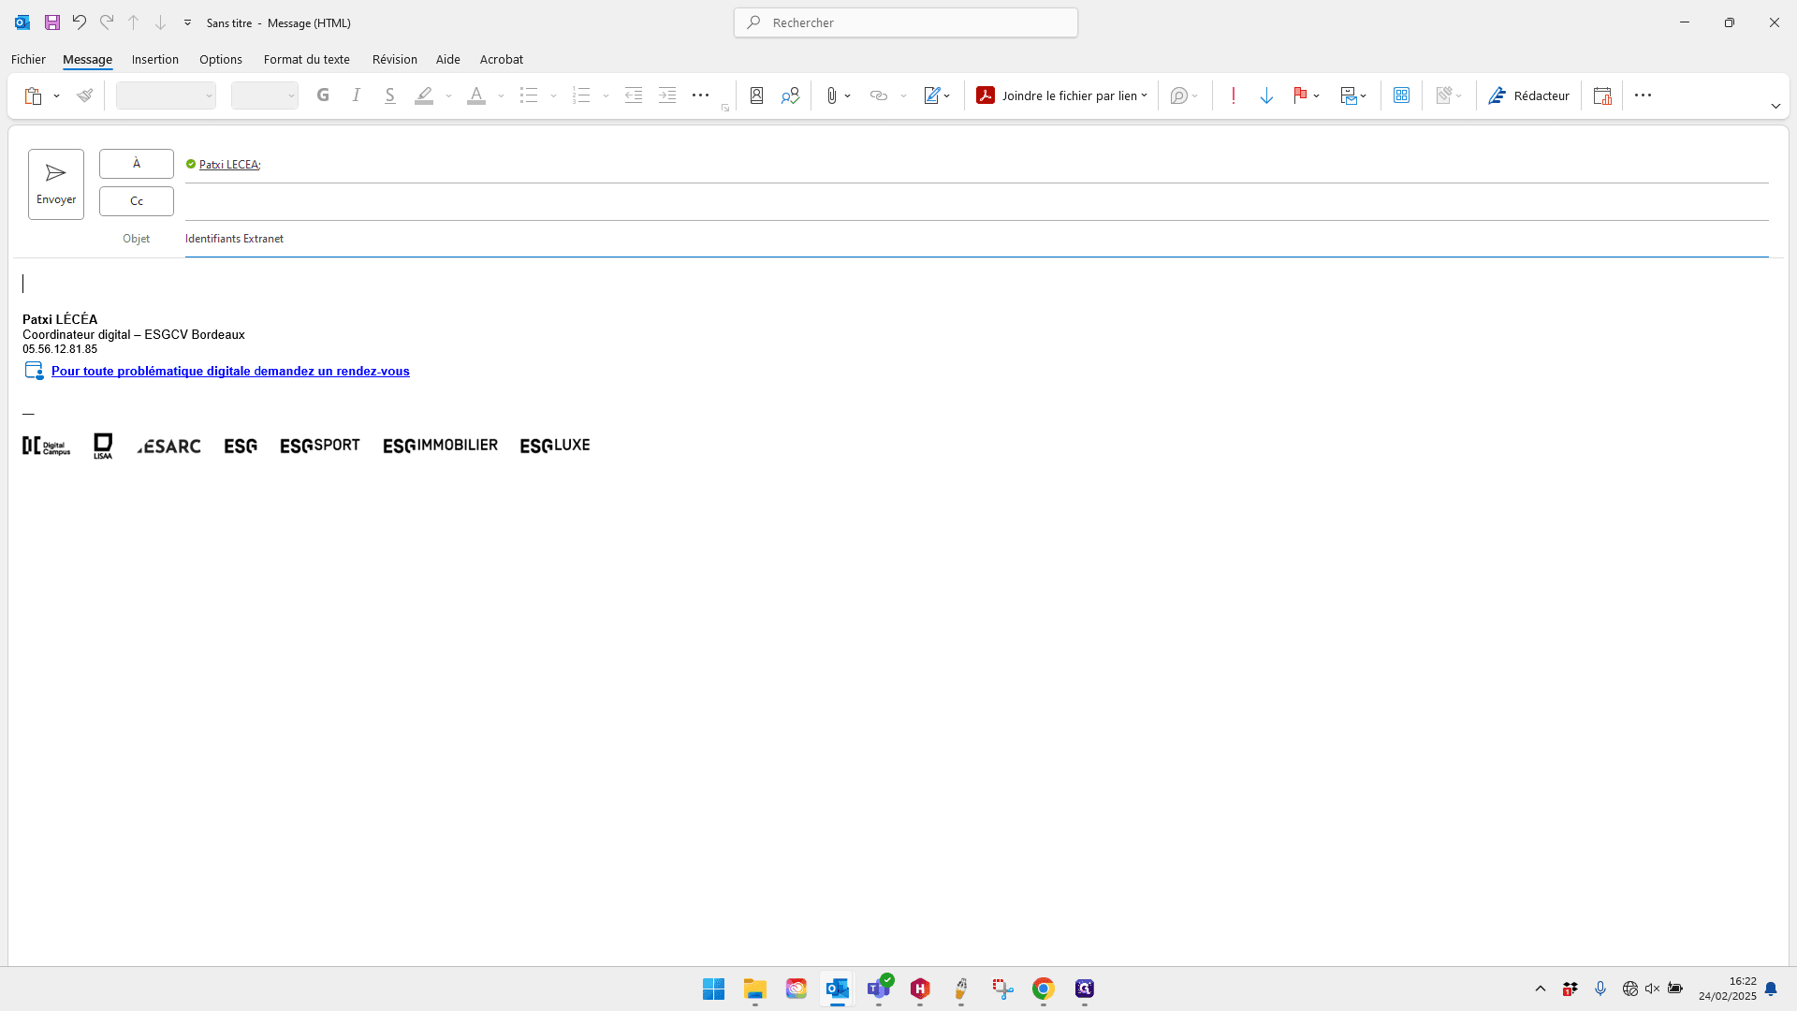Click the follow-up flag icon
This screenshot has height=1011, width=1797.
click(1300, 95)
